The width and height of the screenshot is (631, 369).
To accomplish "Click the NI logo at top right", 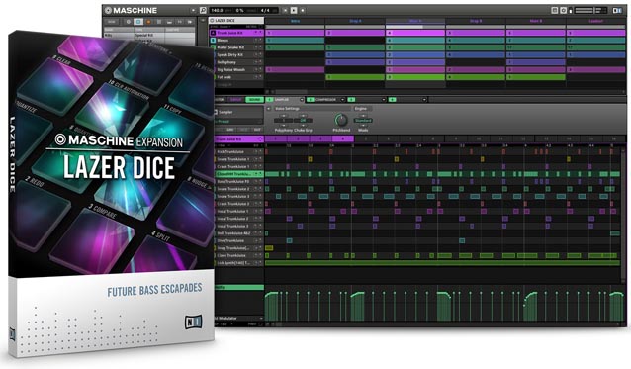I will point(617,11).
